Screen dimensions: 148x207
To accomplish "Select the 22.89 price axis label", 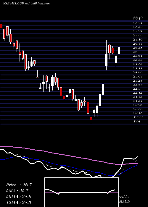I will click(138, 85).
